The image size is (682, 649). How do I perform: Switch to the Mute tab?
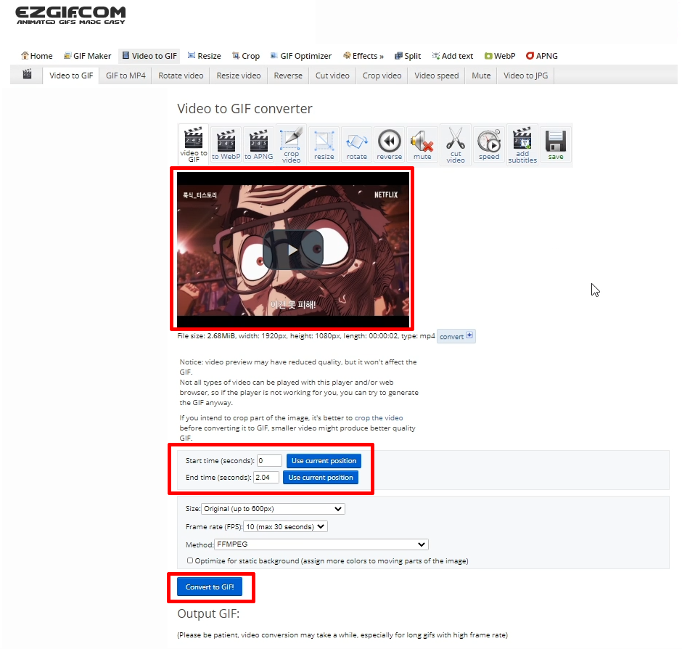(481, 75)
